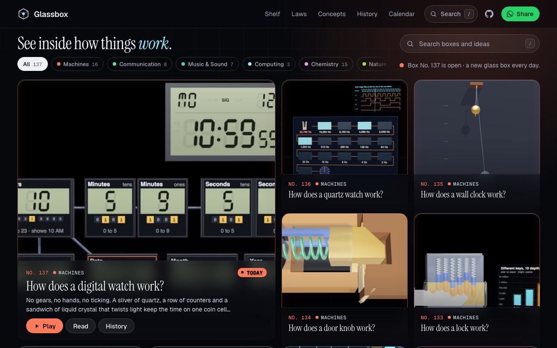Click the Glassbox brand name
The width and height of the screenshot is (557, 348).
pos(51,14)
